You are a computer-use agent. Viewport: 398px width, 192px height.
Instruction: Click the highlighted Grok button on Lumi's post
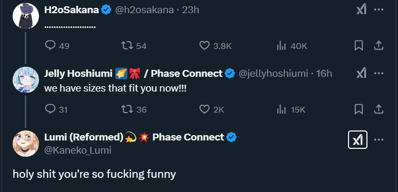[x=357, y=139]
